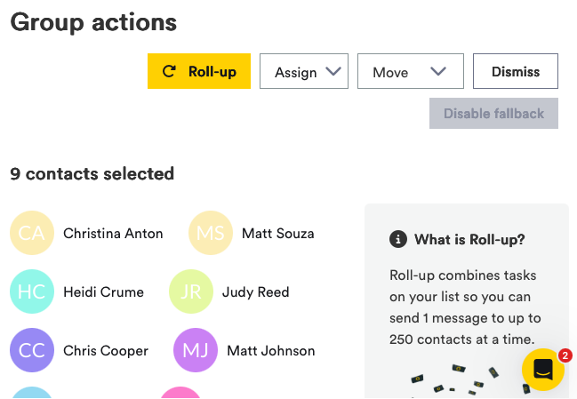Click Judy Reed's JR avatar
This screenshot has height=399, width=577.
pos(191,291)
